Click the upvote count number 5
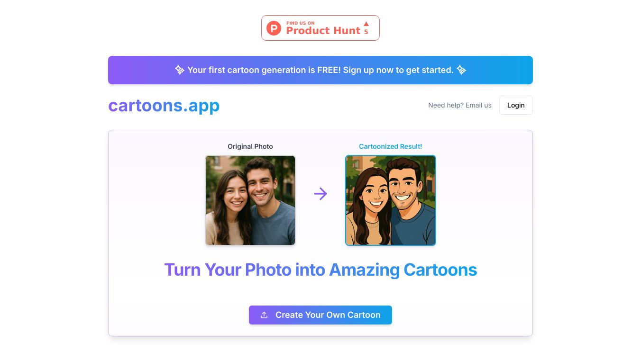This screenshot has height=360, width=641. (x=366, y=32)
